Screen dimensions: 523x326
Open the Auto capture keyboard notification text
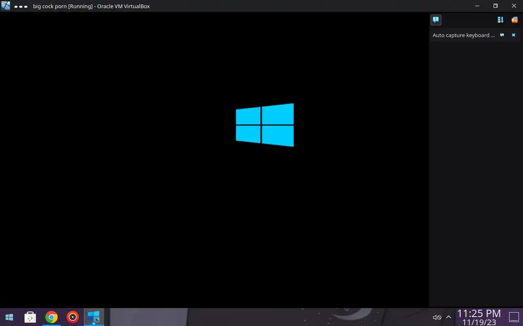pos(464,35)
